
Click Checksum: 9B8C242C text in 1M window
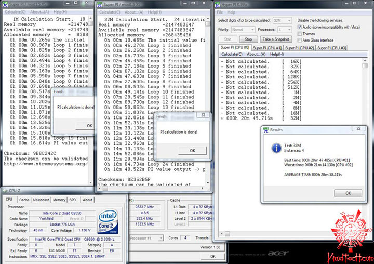tap(30, 153)
